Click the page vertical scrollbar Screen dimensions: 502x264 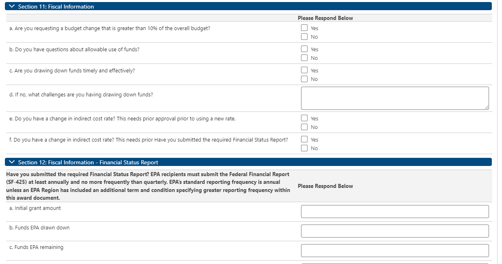click(x=499, y=132)
